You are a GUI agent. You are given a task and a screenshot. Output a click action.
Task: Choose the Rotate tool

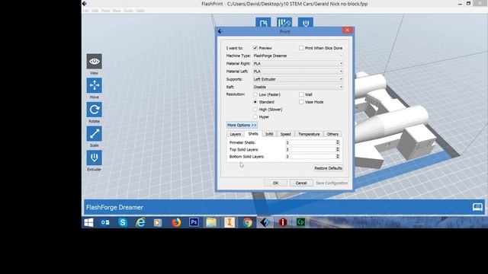[94, 110]
